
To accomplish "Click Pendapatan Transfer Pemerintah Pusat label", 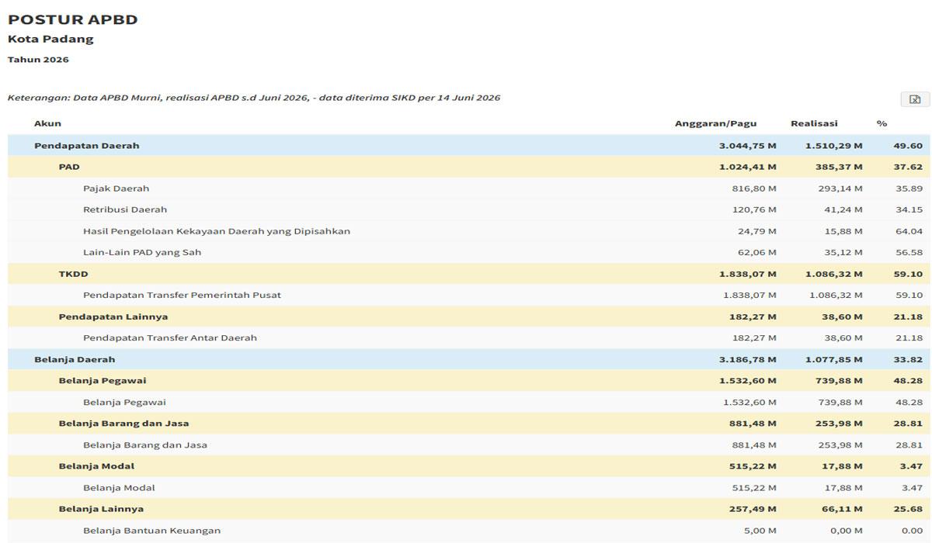I will (182, 295).
